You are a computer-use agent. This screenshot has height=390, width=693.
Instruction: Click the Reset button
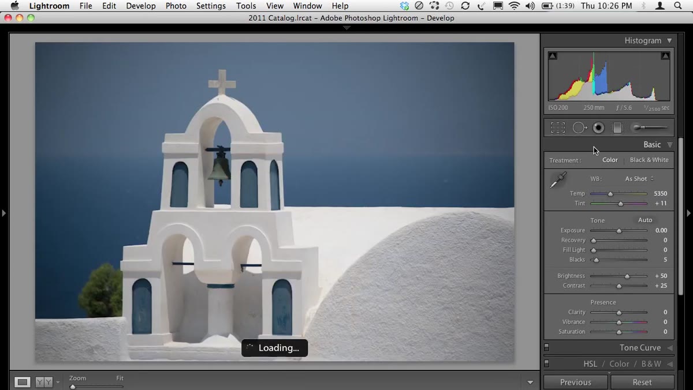click(x=642, y=382)
